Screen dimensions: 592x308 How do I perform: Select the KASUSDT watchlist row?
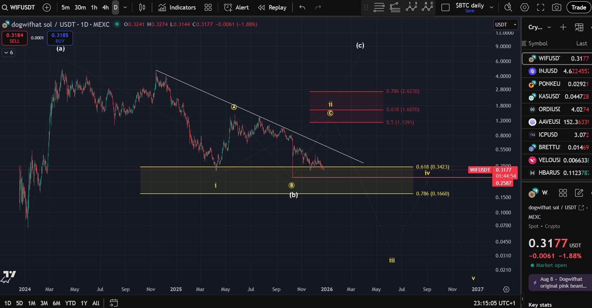[557, 97]
